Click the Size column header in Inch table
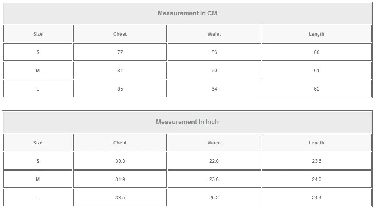Image resolution: width=374 pixels, height=210 pixels. [38, 143]
